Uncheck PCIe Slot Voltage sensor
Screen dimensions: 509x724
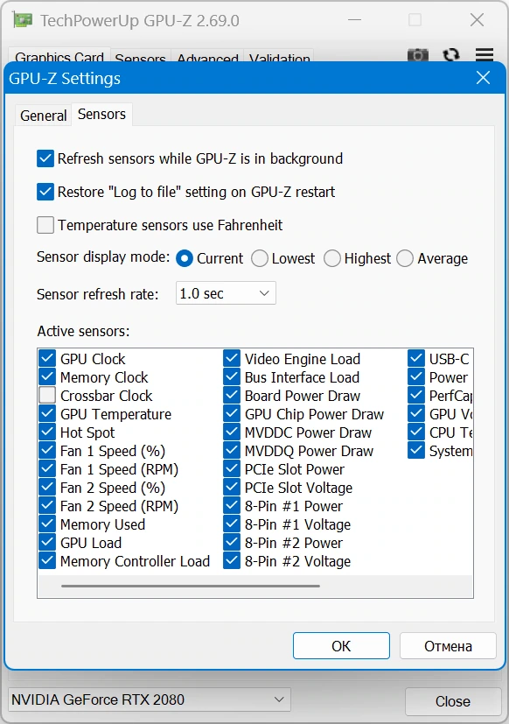(232, 488)
